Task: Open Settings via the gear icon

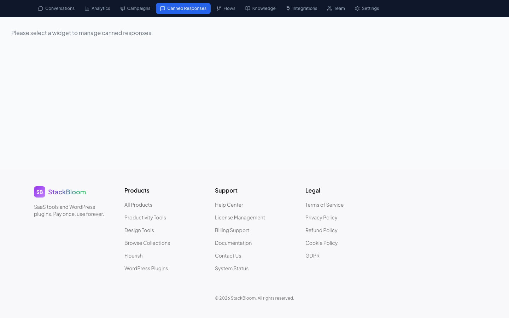Action: 357,8
